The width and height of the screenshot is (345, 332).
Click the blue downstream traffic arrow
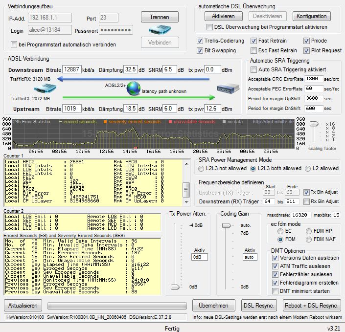coord(133,79)
